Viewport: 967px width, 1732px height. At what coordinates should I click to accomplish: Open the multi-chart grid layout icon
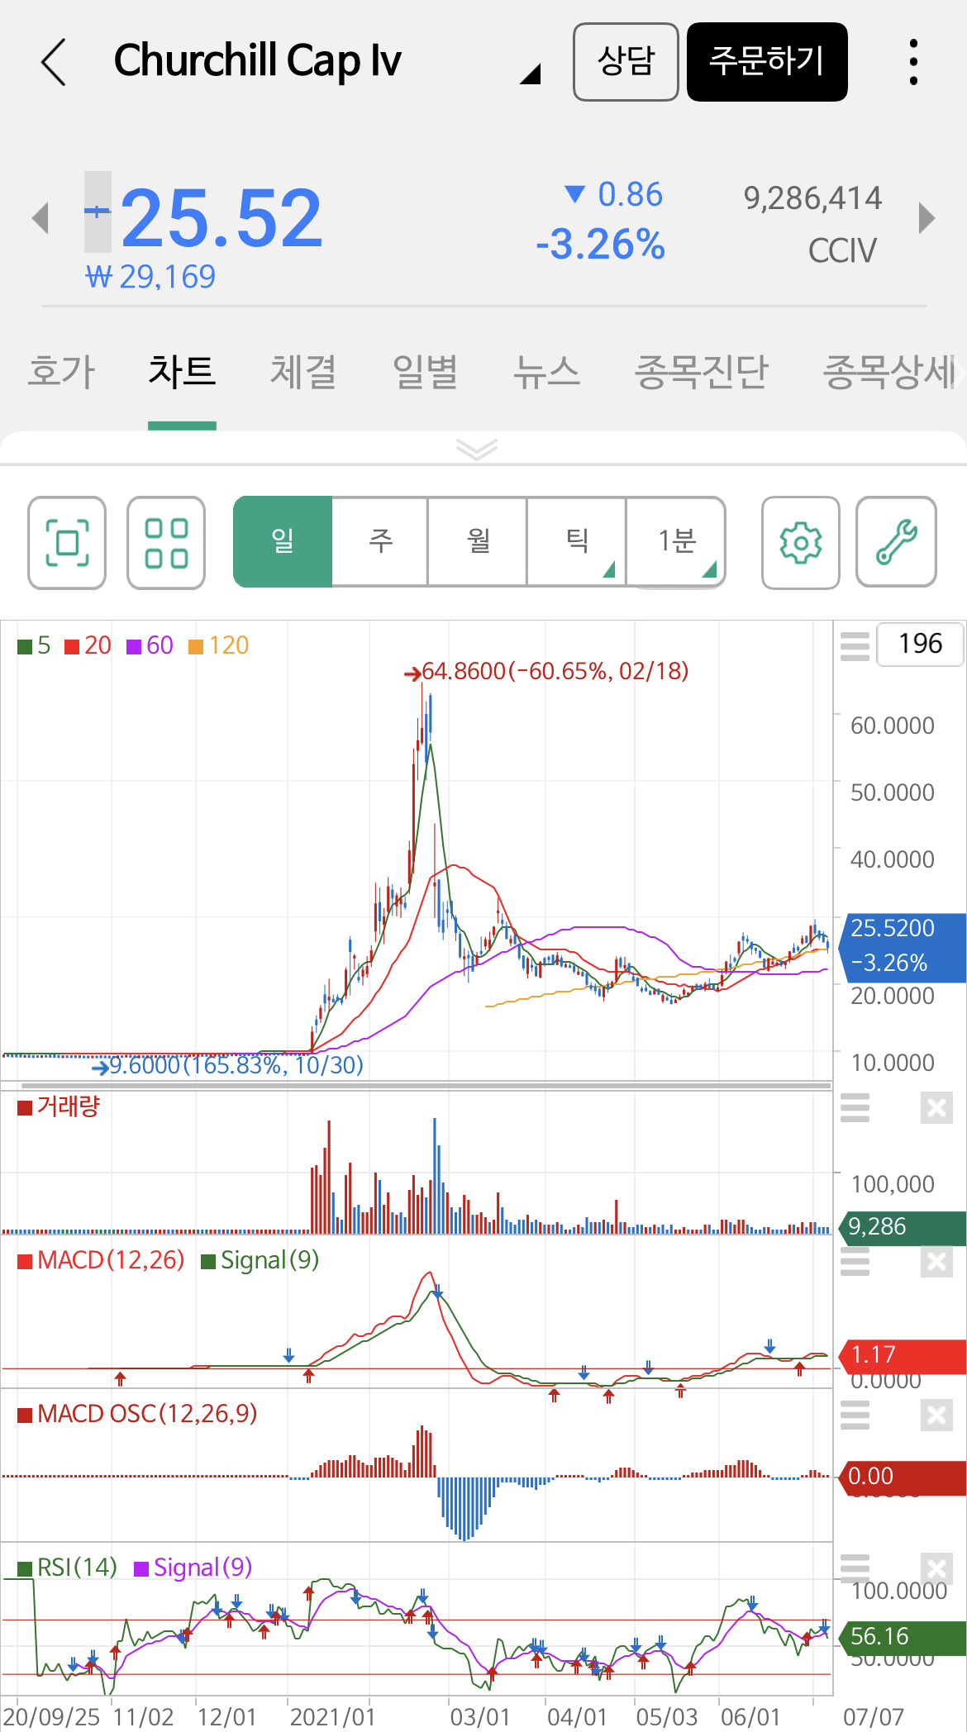[166, 543]
